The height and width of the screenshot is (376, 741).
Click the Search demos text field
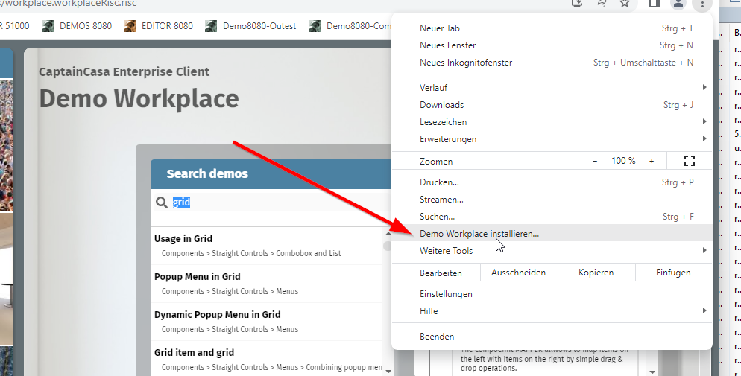tap(276, 203)
